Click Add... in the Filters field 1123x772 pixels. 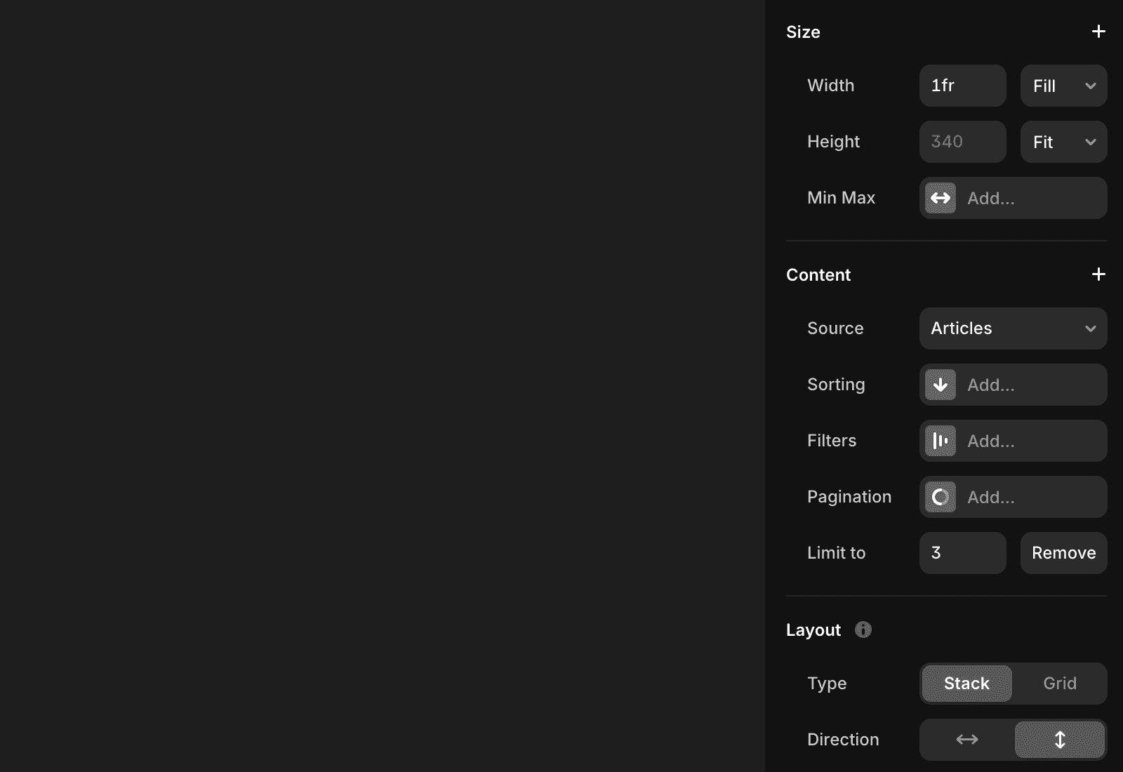point(991,441)
